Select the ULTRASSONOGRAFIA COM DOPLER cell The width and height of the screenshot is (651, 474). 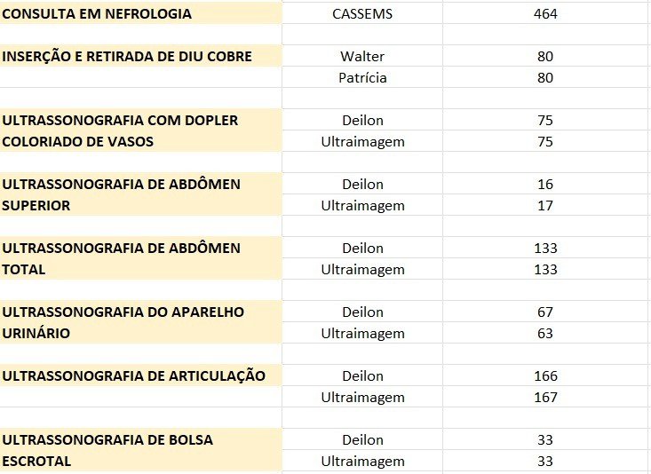pos(140,120)
